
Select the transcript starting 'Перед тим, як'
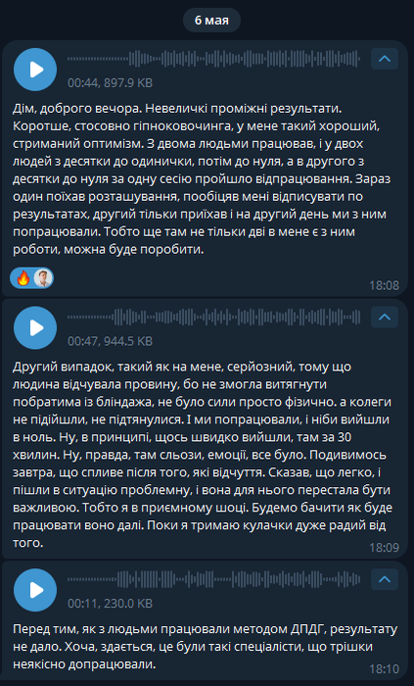coord(206,647)
